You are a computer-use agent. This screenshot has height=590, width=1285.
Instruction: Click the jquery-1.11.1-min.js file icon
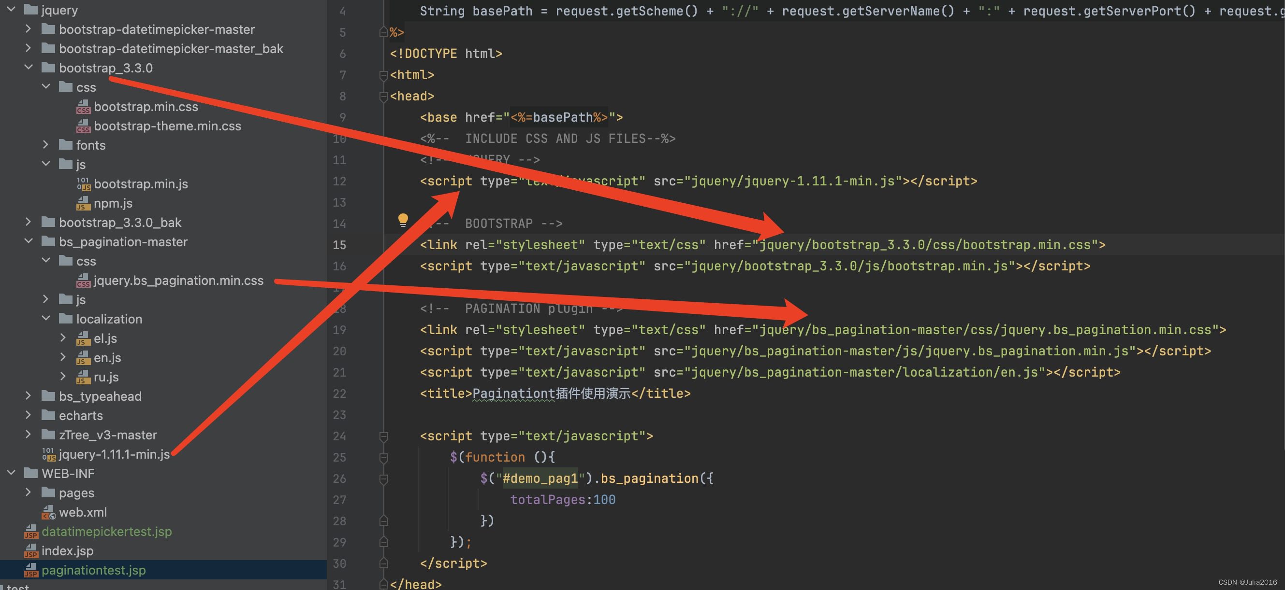click(49, 454)
